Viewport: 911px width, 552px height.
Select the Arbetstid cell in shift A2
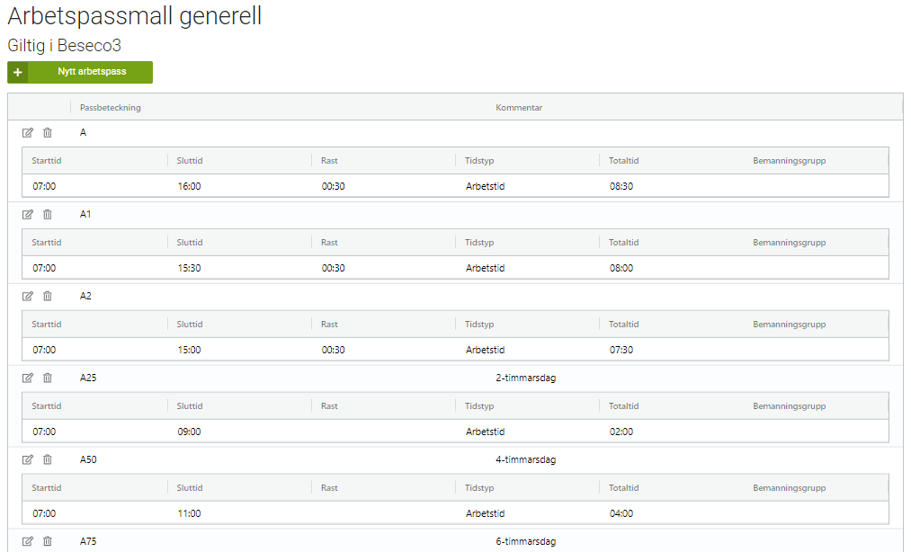coord(486,351)
